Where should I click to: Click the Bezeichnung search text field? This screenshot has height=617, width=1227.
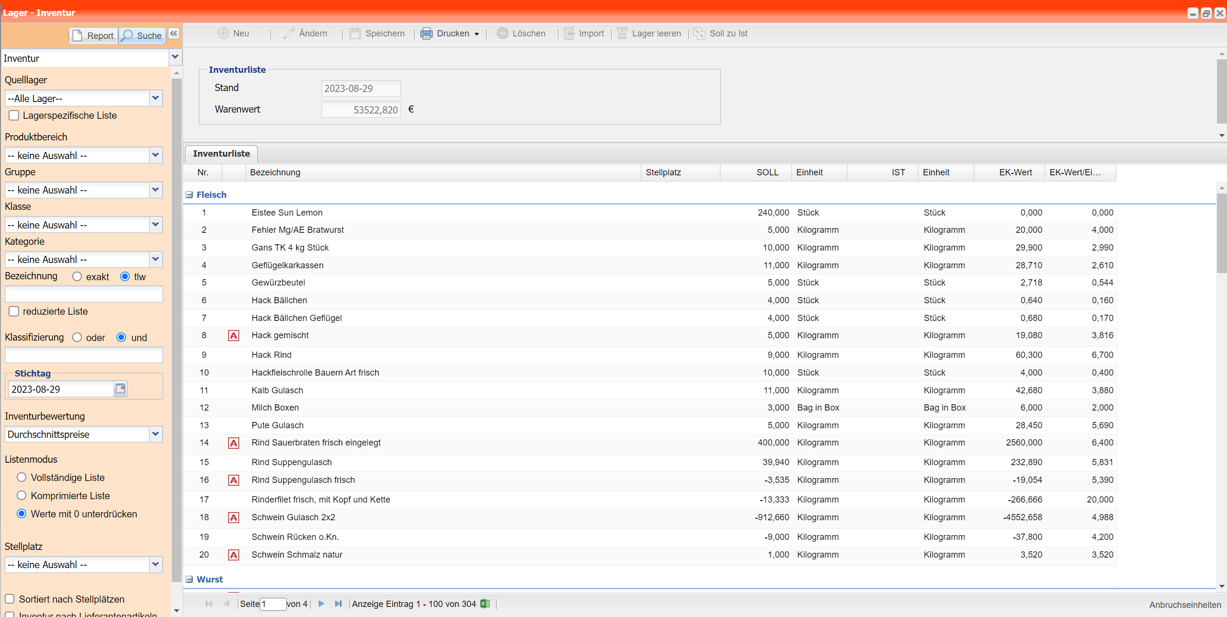(83, 294)
